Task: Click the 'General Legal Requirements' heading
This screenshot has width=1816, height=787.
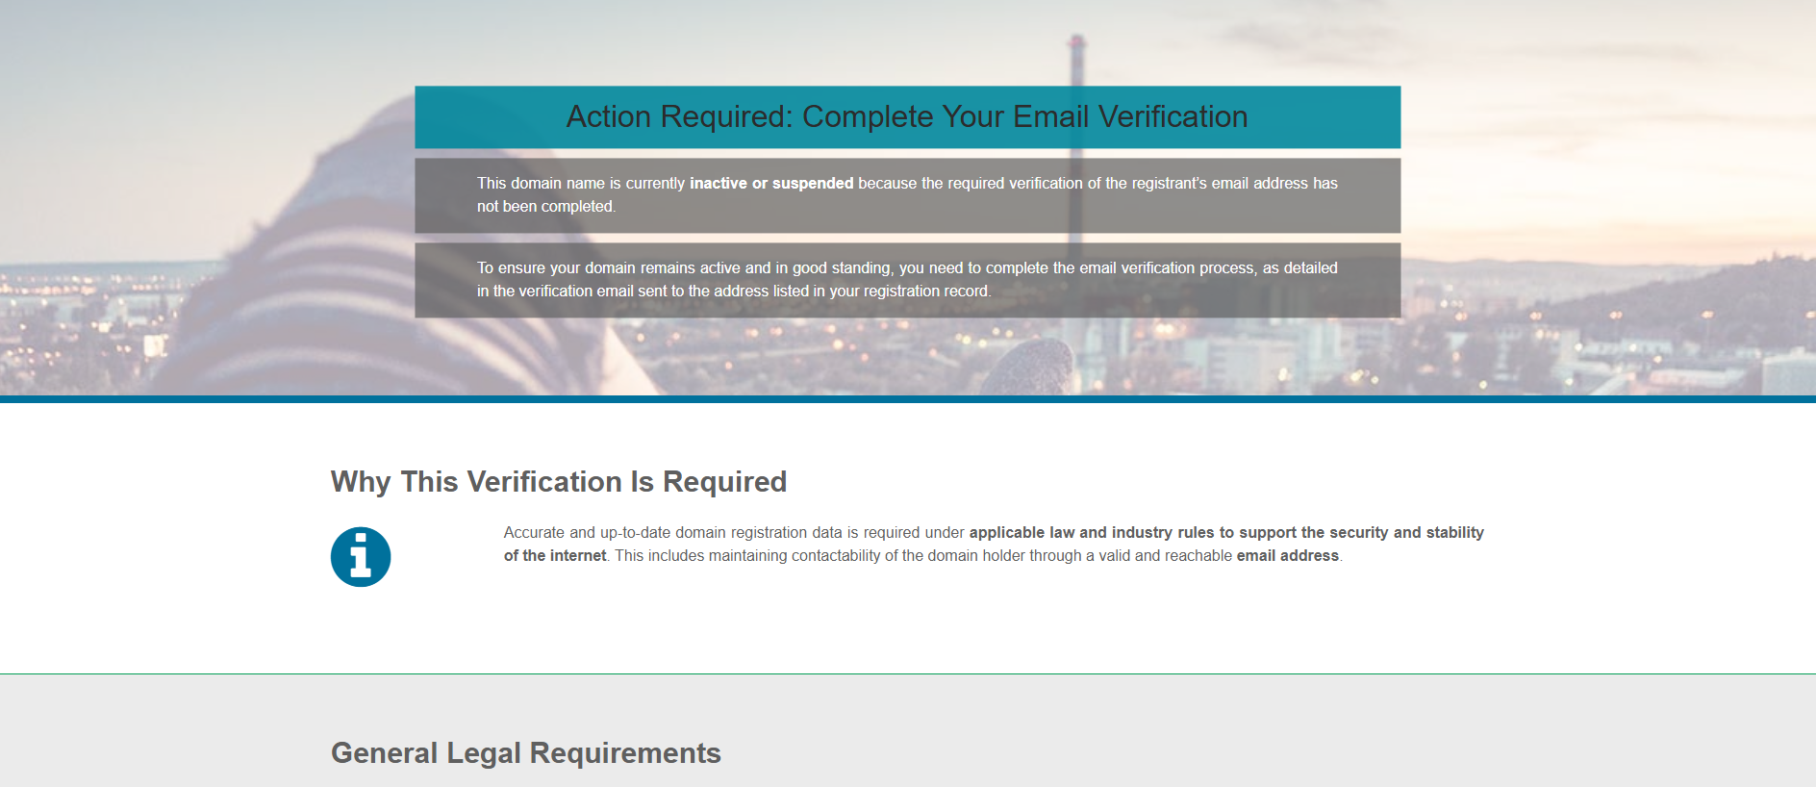Action: 526,752
